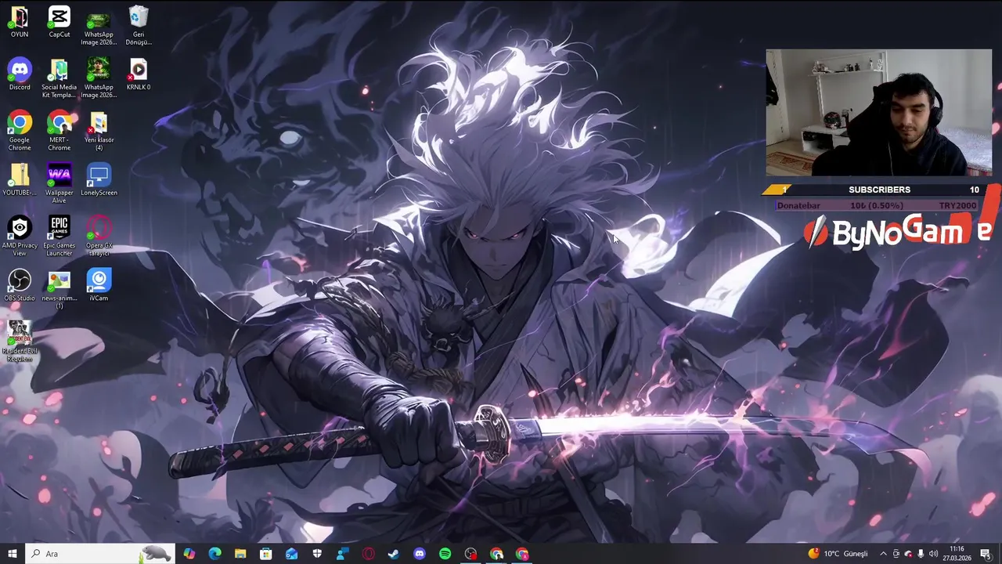Launch CapCut from the desktop
This screenshot has width=1002, height=564.
59,22
